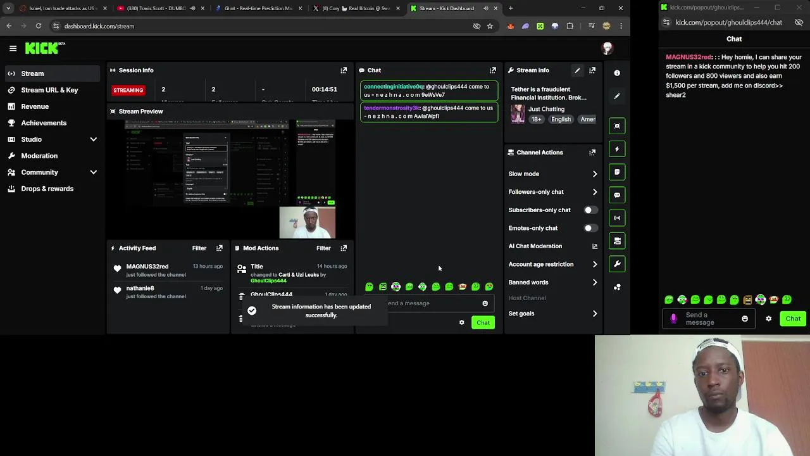
Task: Click the Kick logo
Action: [44, 48]
